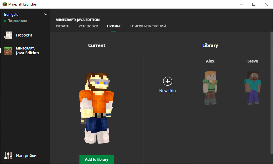This screenshot has height=164, width=273.
Task: Expand the fromgate account chevron
Action: pos(46,14)
